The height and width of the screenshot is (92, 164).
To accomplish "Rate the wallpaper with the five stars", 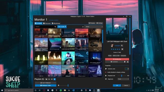I will click(116, 49).
